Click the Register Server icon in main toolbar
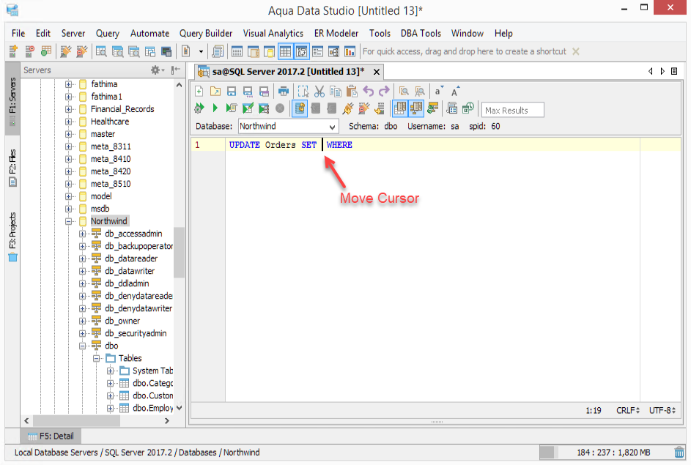 [x=13, y=51]
